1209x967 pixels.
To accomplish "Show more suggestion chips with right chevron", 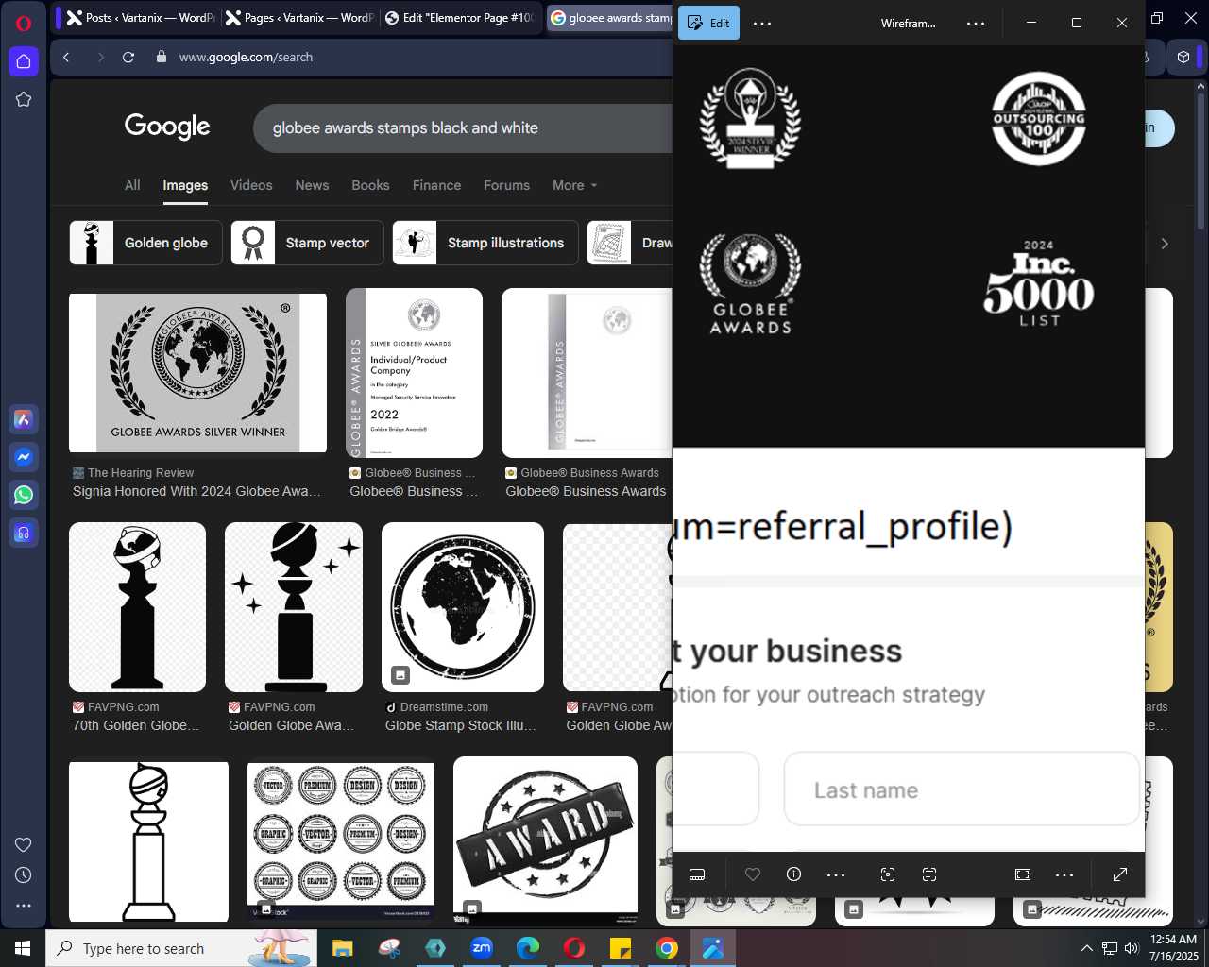I will (1165, 243).
